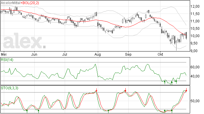Click the 60,00 RSI axis value
Screen dimensions: 204x114
click(x=195, y=67)
